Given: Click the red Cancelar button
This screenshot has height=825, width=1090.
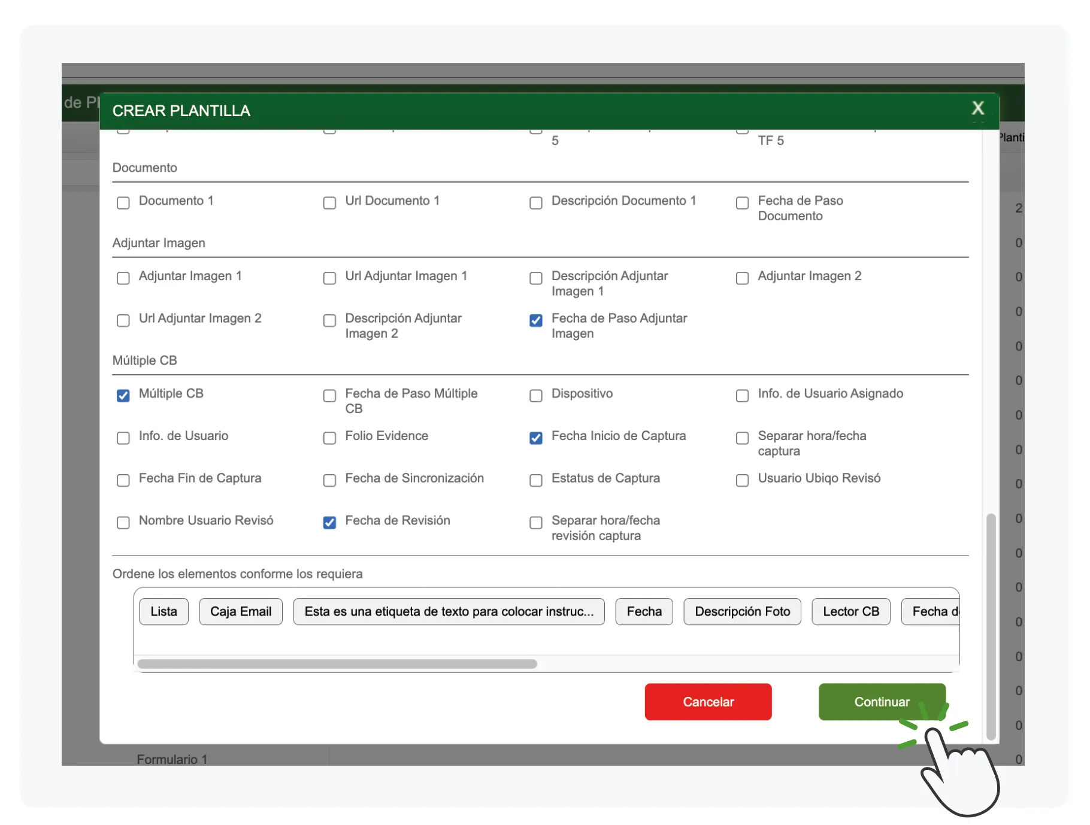Looking at the screenshot, I should [708, 702].
